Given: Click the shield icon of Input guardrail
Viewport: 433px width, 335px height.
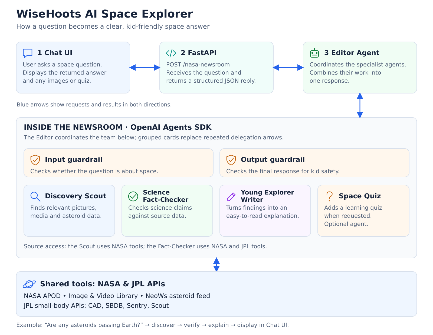Looking at the screenshot, I should (35, 160).
